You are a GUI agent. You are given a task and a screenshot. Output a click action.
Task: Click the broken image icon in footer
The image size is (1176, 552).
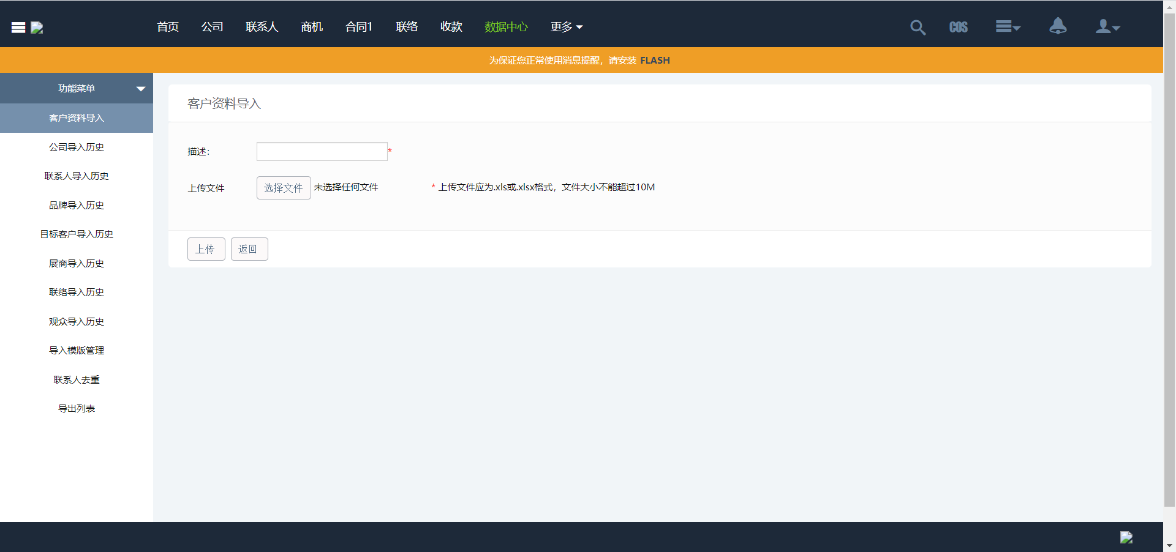coord(1126,537)
